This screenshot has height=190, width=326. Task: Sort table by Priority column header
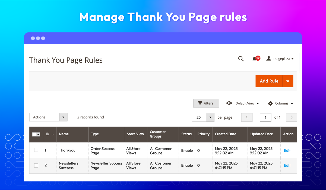pos(203,134)
